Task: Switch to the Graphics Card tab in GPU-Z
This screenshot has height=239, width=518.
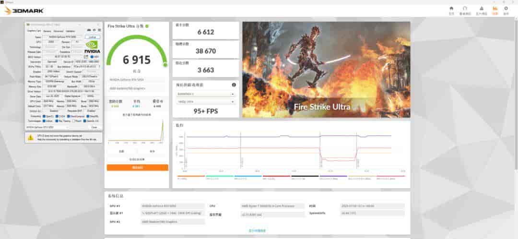Action: coord(34,31)
